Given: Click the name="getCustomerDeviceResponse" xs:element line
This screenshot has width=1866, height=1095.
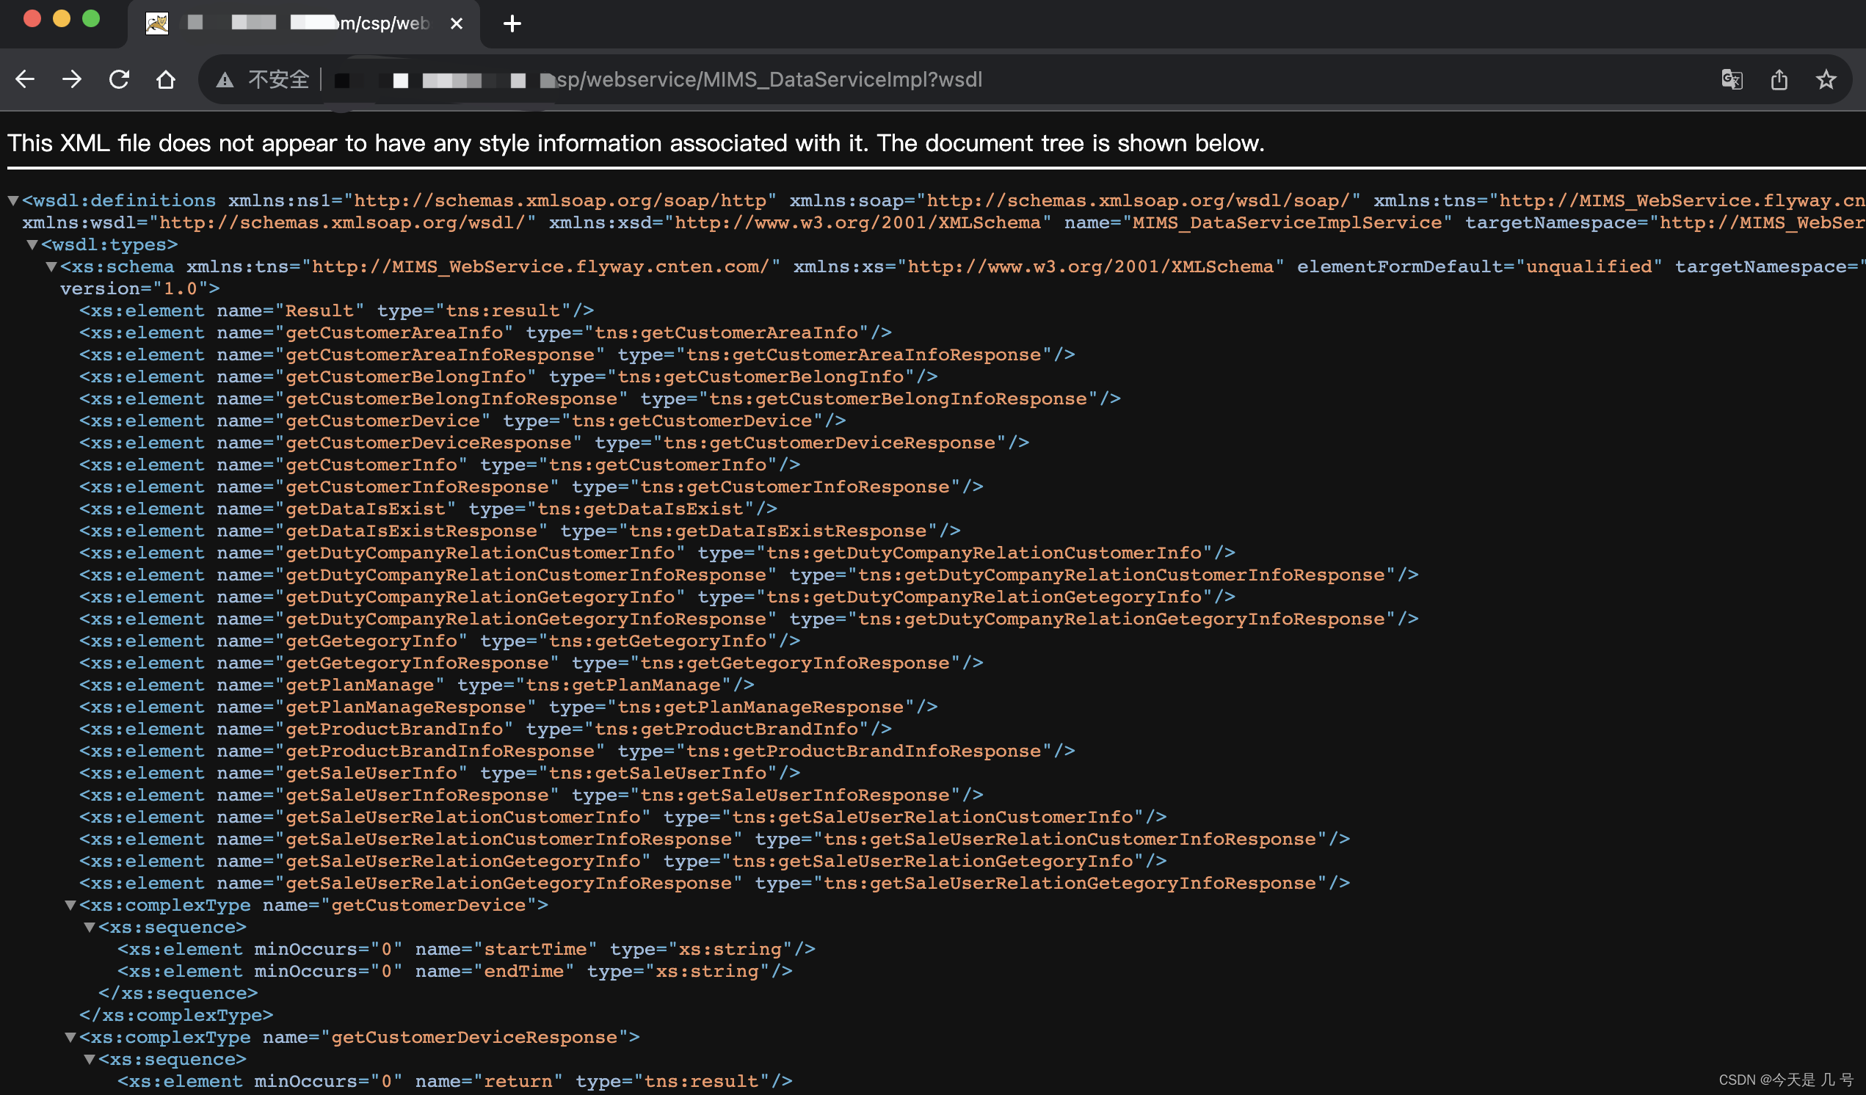Looking at the screenshot, I should point(555,443).
